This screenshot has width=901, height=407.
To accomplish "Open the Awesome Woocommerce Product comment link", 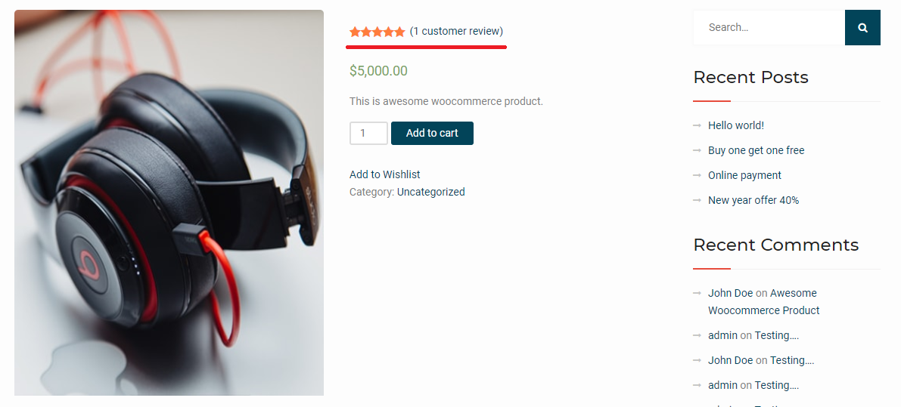I will click(763, 301).
